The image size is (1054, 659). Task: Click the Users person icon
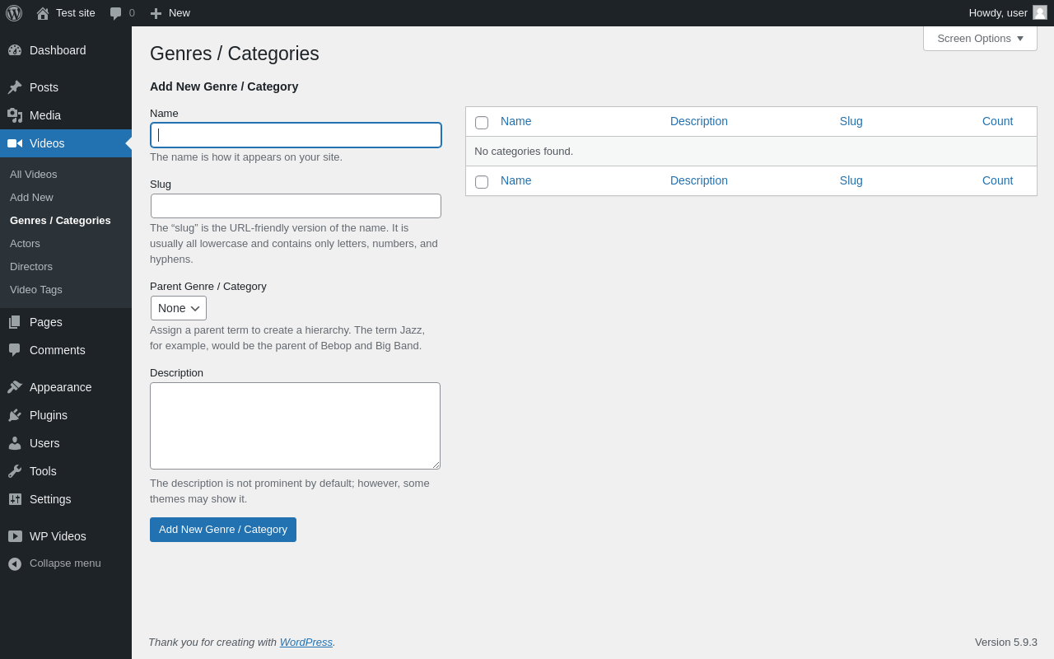click(x=15, y=443)
